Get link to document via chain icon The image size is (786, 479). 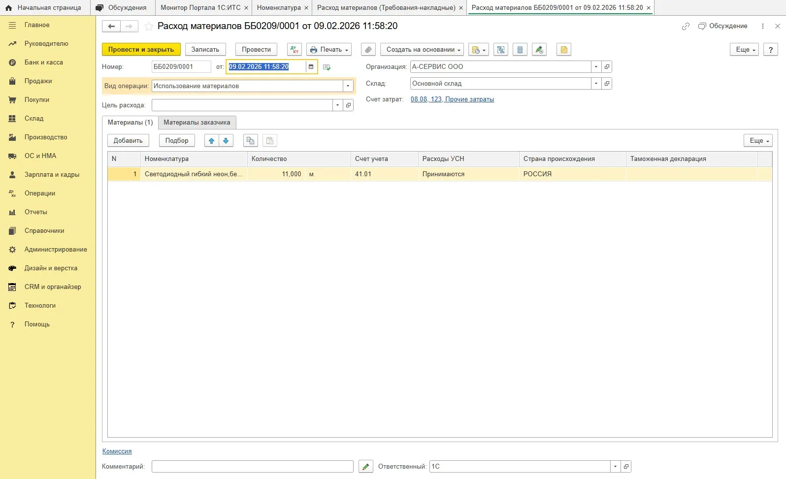coord(686,27)
